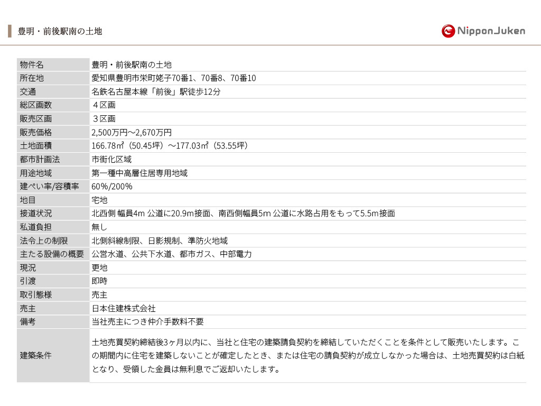Click the 法令上の制限 restrictions value text
Screen dimensions: 541x406
160,241
